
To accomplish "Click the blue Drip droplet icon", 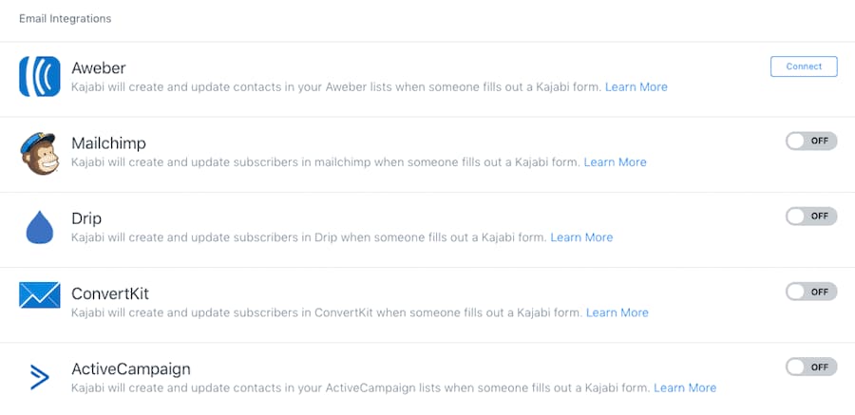I will click(x=40, y=227).
